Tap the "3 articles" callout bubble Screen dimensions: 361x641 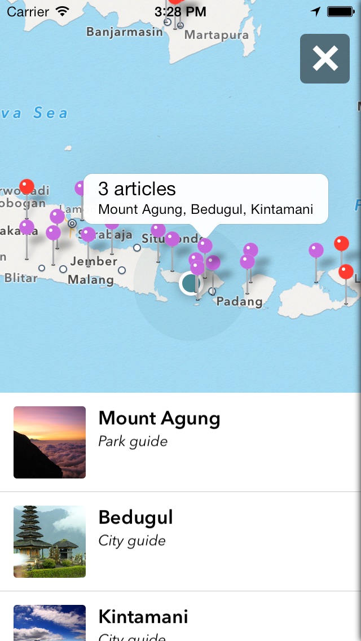point(205,199)
